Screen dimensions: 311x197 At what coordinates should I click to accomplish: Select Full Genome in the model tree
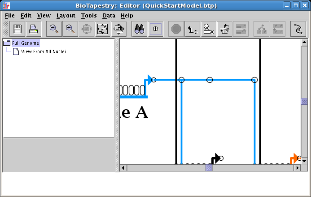coord(26,43)
